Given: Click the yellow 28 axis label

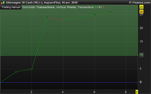Looking at the screenshot, I should point(141,7).
